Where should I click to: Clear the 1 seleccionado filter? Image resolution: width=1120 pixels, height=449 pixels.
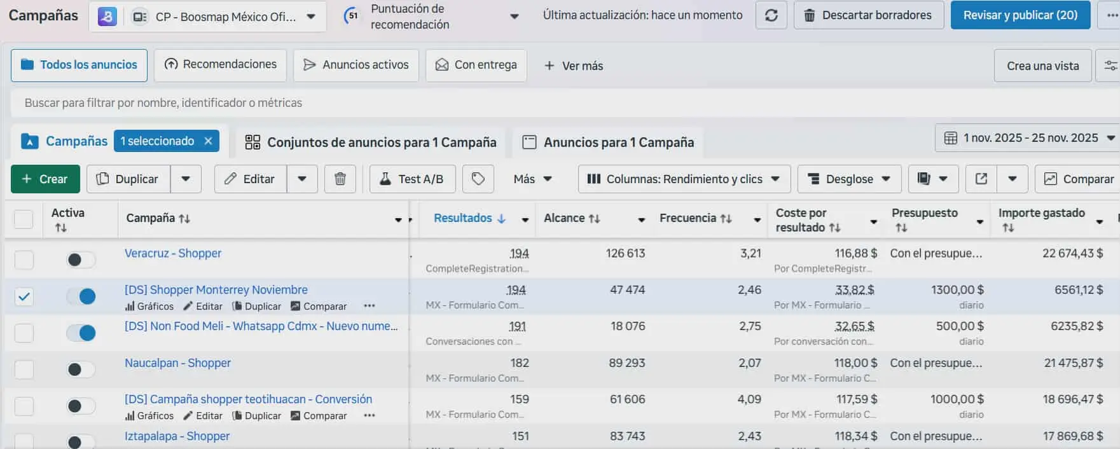208,141
